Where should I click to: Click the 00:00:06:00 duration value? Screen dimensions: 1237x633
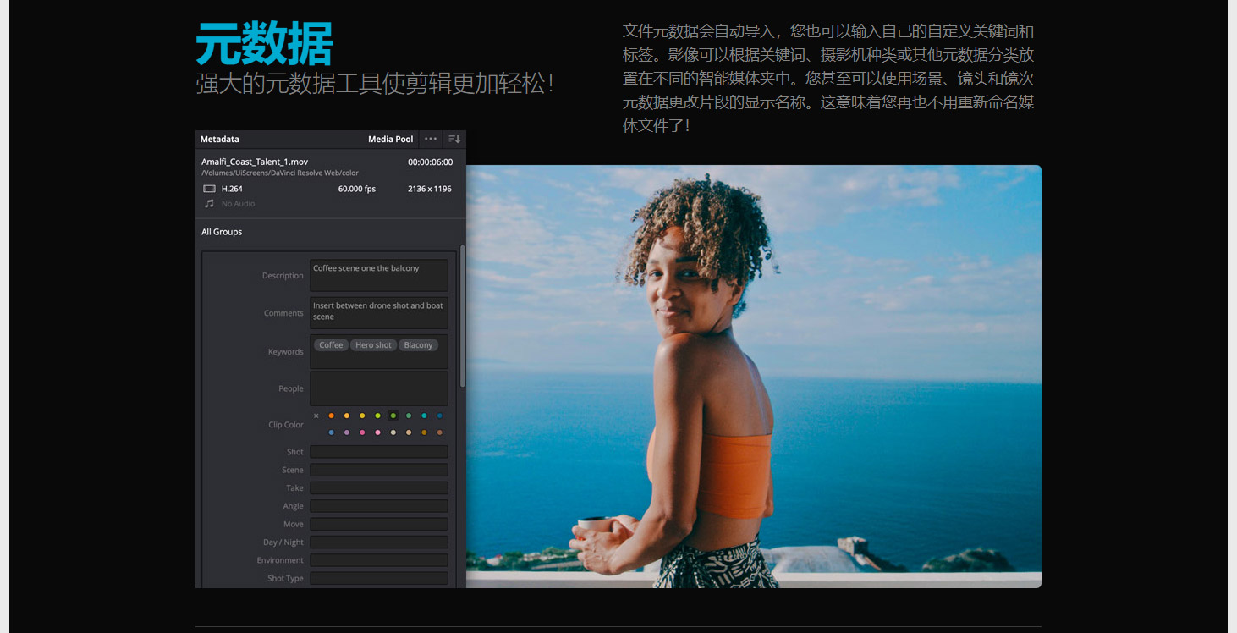click(x=430, y=162)
